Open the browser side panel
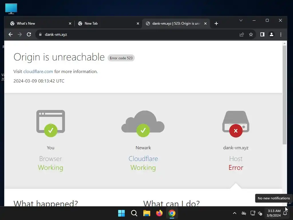 262,34
